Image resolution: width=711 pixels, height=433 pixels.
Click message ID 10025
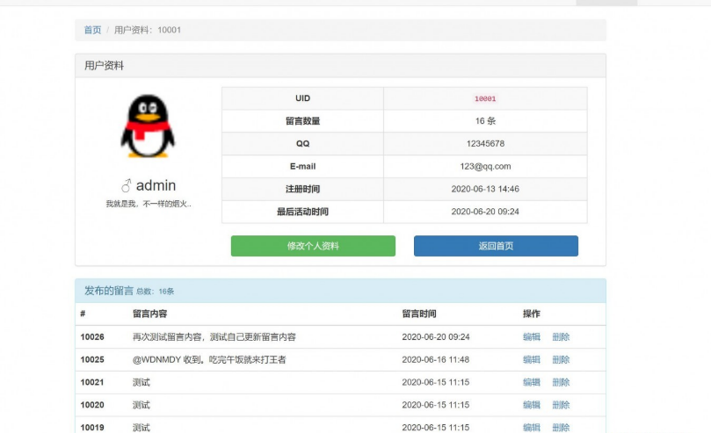click(x=92, y=359)
